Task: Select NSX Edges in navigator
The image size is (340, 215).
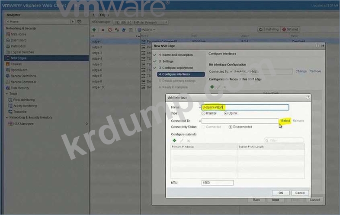Action: [x=46, y=58]
